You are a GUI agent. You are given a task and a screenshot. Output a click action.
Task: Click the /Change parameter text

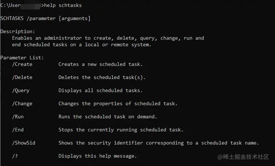pos(22,104)
